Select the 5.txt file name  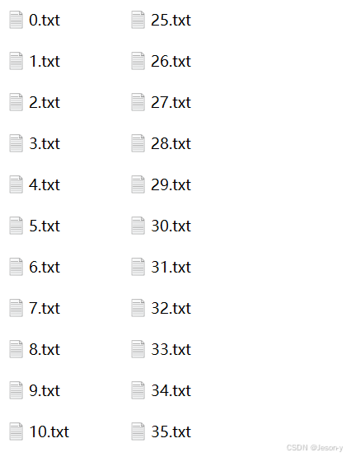[x=44, y=226]
